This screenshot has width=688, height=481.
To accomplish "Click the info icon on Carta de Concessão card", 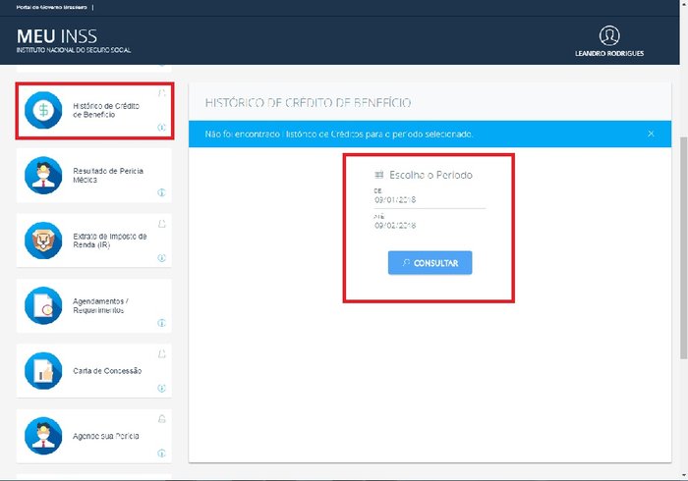I will coord(161,388).
